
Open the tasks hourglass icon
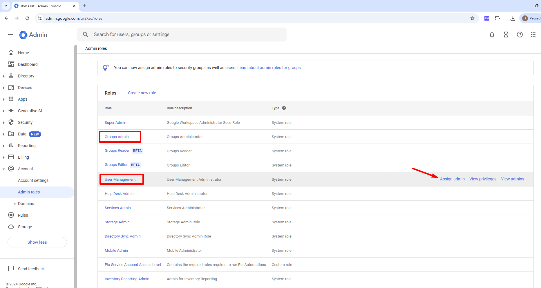pyautogui.click(x=506, y=35)
